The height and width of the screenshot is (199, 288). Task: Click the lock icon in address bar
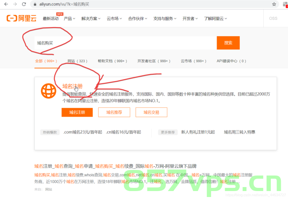35,4
